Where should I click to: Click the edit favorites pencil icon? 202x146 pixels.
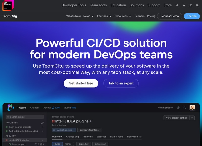(42, 123)
